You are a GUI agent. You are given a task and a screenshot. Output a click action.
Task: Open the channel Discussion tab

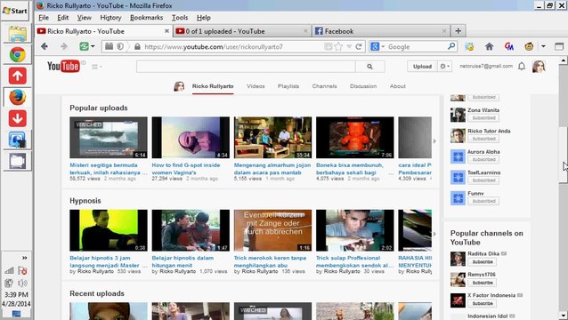pyautogui.click(x=363, y=86)
